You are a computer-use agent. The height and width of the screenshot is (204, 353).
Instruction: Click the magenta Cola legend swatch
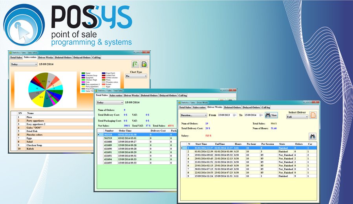click(83, 82)
